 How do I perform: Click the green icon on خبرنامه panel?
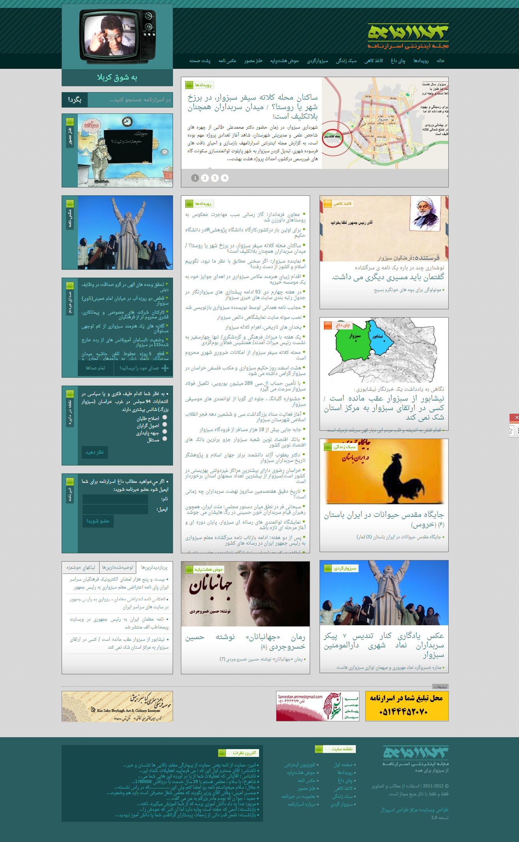70,482
